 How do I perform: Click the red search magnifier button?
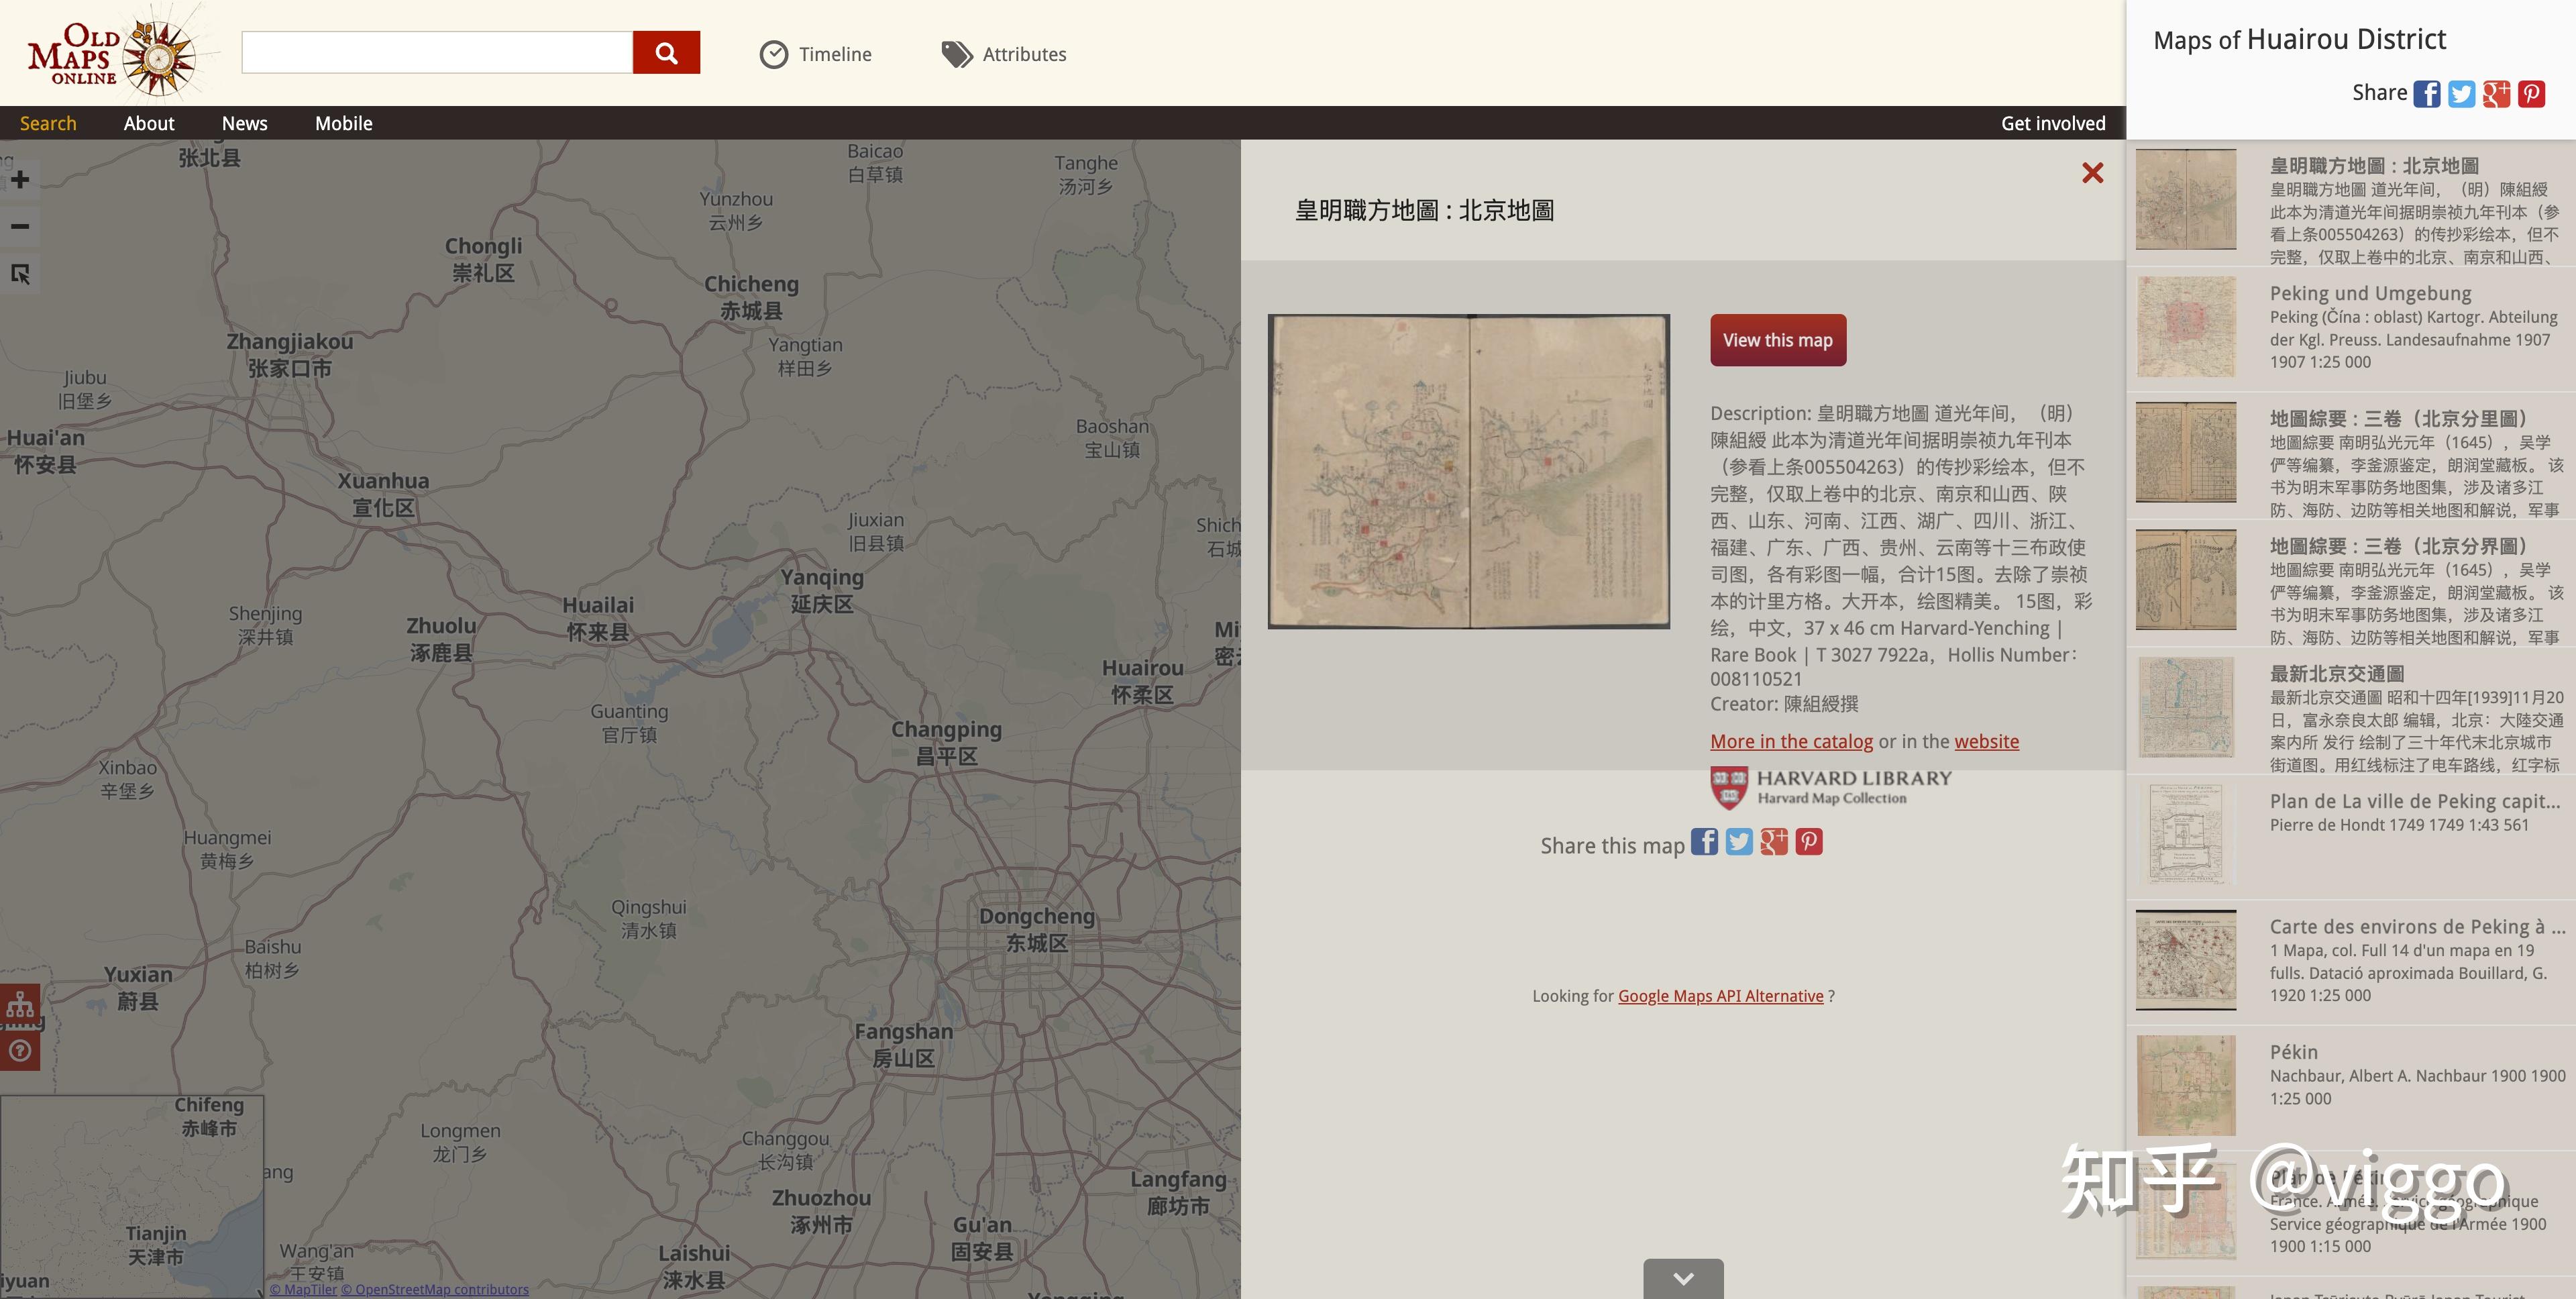pyautogui.click(x=666, y=52)
